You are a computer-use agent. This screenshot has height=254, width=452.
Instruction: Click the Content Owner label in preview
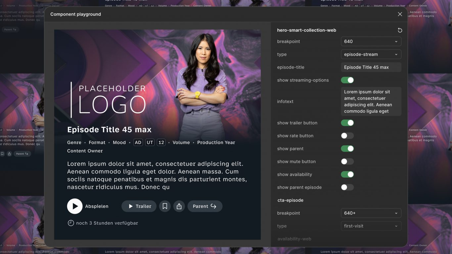85,151
